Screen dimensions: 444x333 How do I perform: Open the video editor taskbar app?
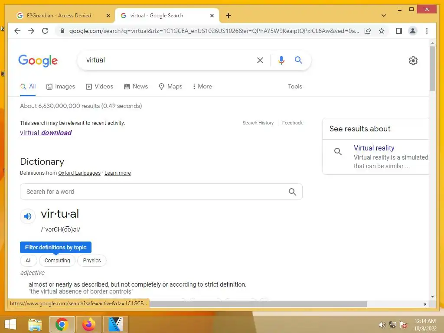tap(115, 324)
